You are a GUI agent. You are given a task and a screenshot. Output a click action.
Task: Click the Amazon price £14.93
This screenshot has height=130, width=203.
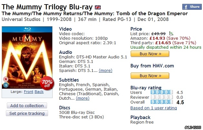click(x=157, y=38)
